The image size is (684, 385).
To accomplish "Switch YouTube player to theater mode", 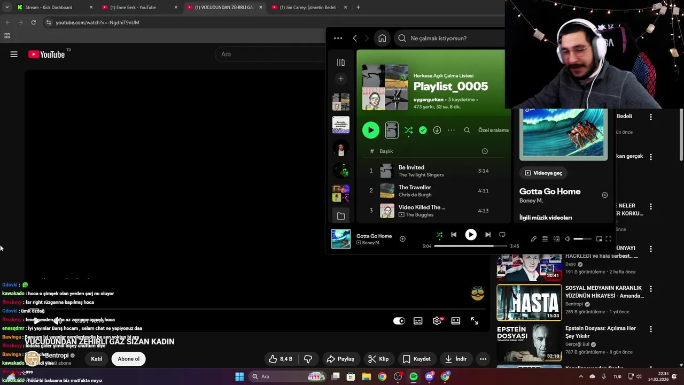I will coord(456,321).
